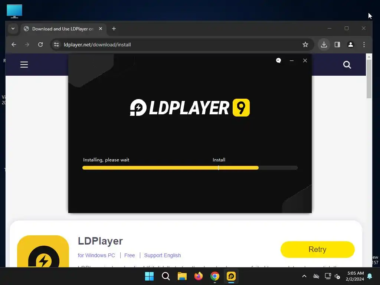Open File Explorer from taskbar

point(182,276)
